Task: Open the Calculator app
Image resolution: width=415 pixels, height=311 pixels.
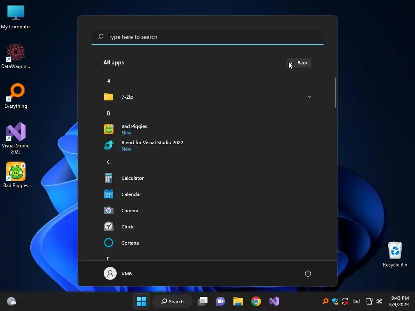Action: [x=207, y=178]
